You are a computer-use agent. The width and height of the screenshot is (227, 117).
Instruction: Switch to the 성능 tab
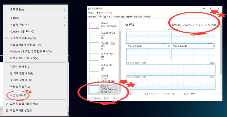[x=100, y=16]
